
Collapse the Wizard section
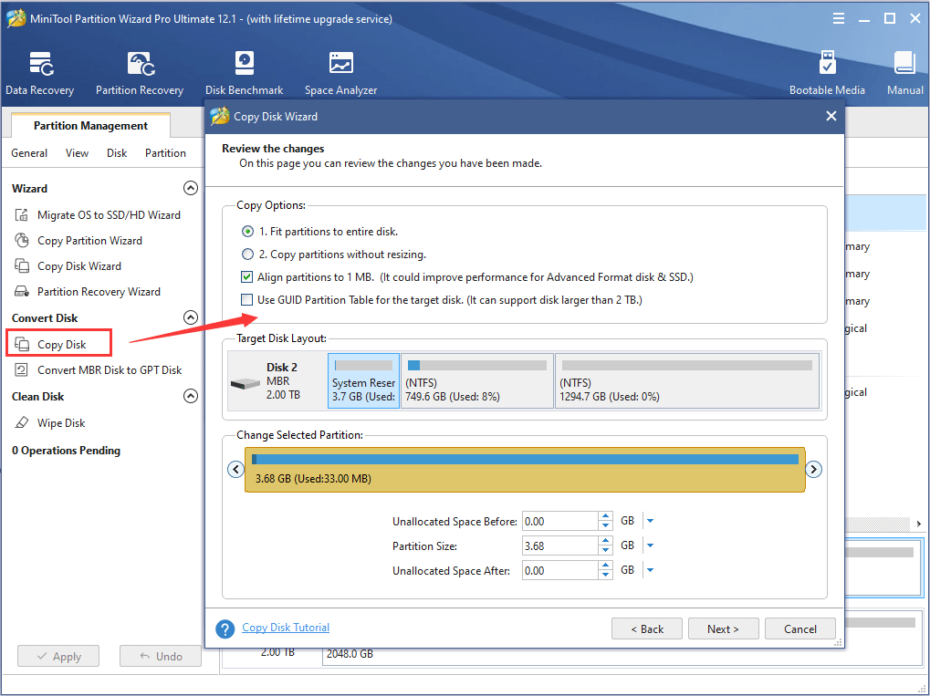(191, 189)
